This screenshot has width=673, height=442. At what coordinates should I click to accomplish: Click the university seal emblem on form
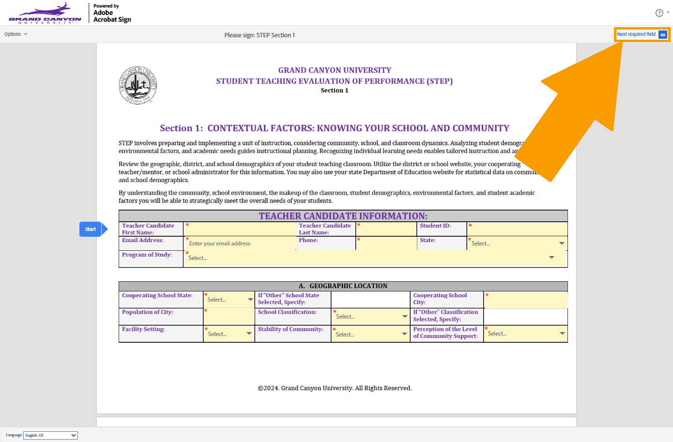point(138,85)
